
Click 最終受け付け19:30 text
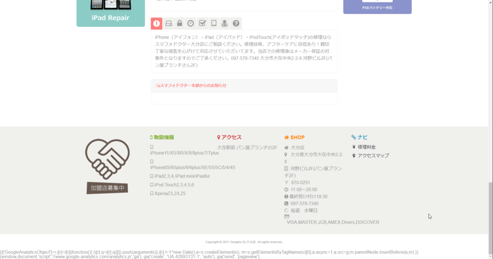click(x=309, y=197)
